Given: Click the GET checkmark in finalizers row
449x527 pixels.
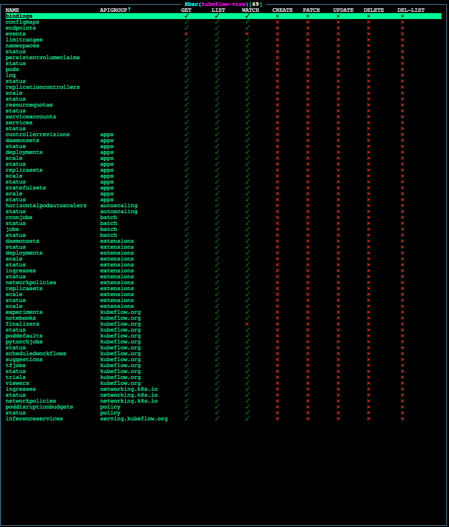Looking at the screenshot, I should (x=186, y=324).
